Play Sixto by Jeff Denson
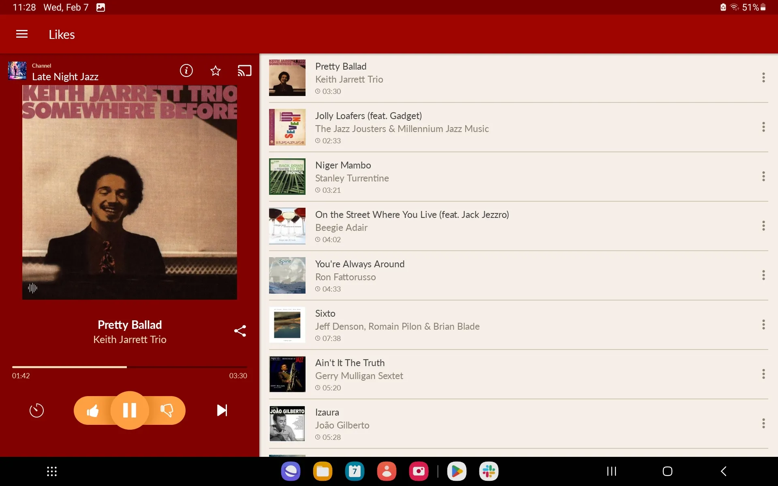 pos(519,325)
